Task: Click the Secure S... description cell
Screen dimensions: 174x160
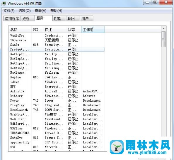Action: pyautogui.click(x=54, y=138)
